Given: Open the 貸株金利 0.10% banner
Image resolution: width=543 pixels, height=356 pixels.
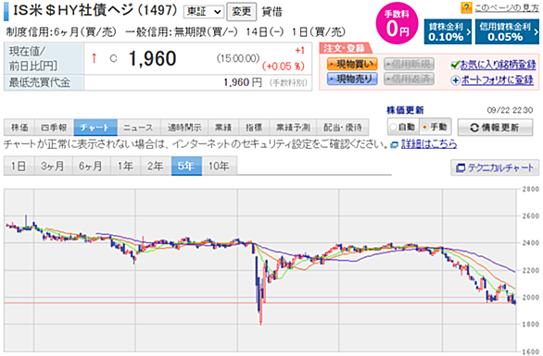Looking at the screenshot, I should click(x=448, y=31).
